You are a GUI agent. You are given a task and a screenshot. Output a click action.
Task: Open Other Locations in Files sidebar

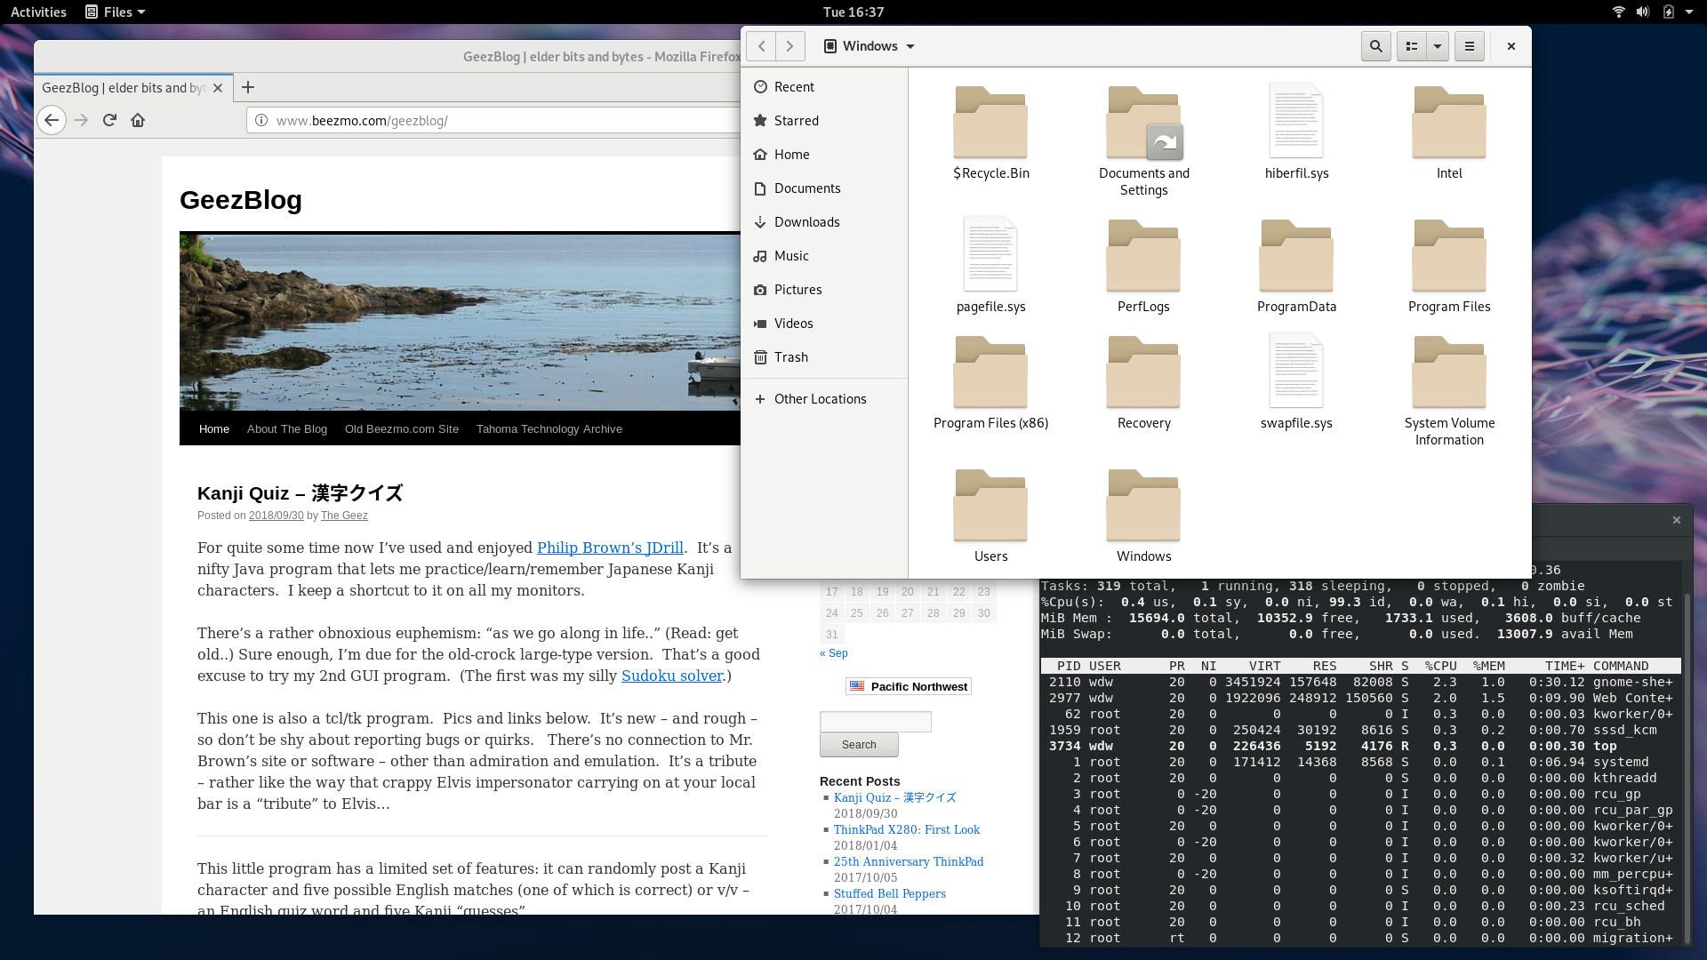pyautogui.click(x=824, y=399)
